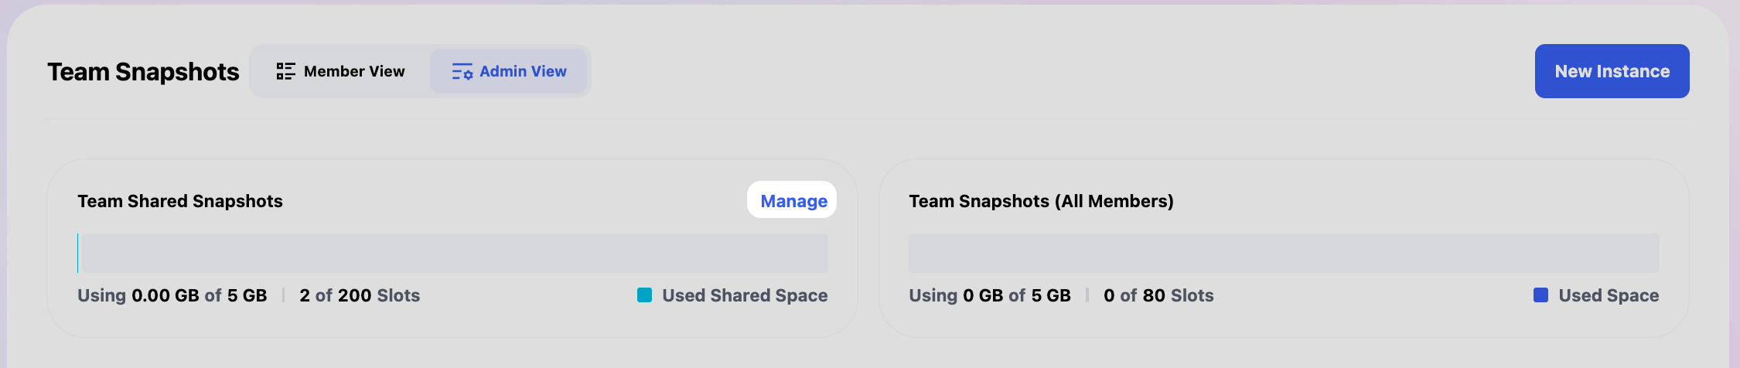Click the Admin View gear-list icon
1740x368 pixels.
coord(462,72)
